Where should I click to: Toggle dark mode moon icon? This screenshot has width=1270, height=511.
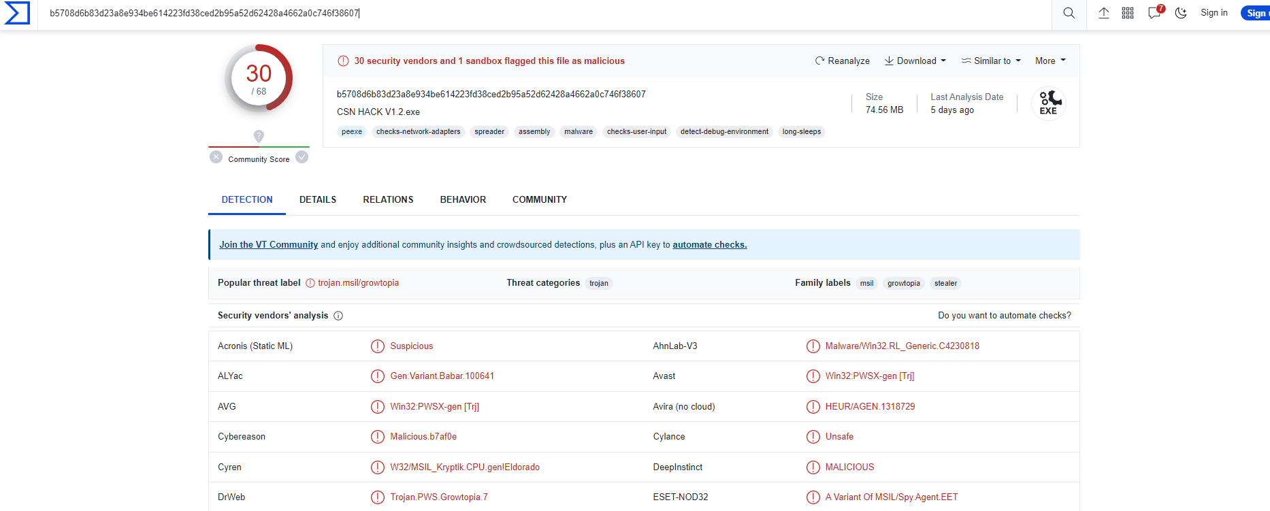pyautogui.click(x=1181, y=13)
